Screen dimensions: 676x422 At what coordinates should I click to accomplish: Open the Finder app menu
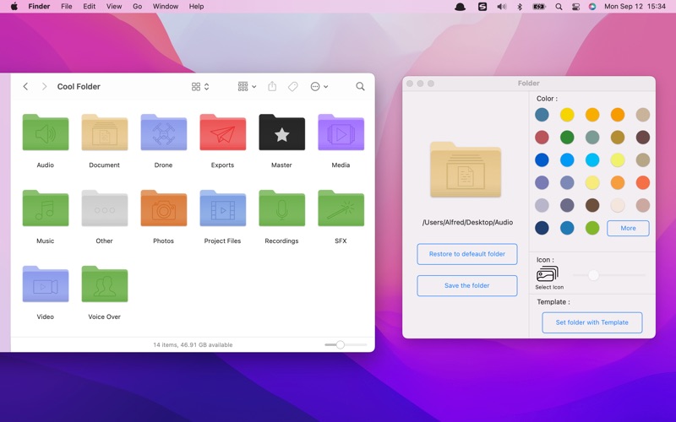click(x=39, y=7)
